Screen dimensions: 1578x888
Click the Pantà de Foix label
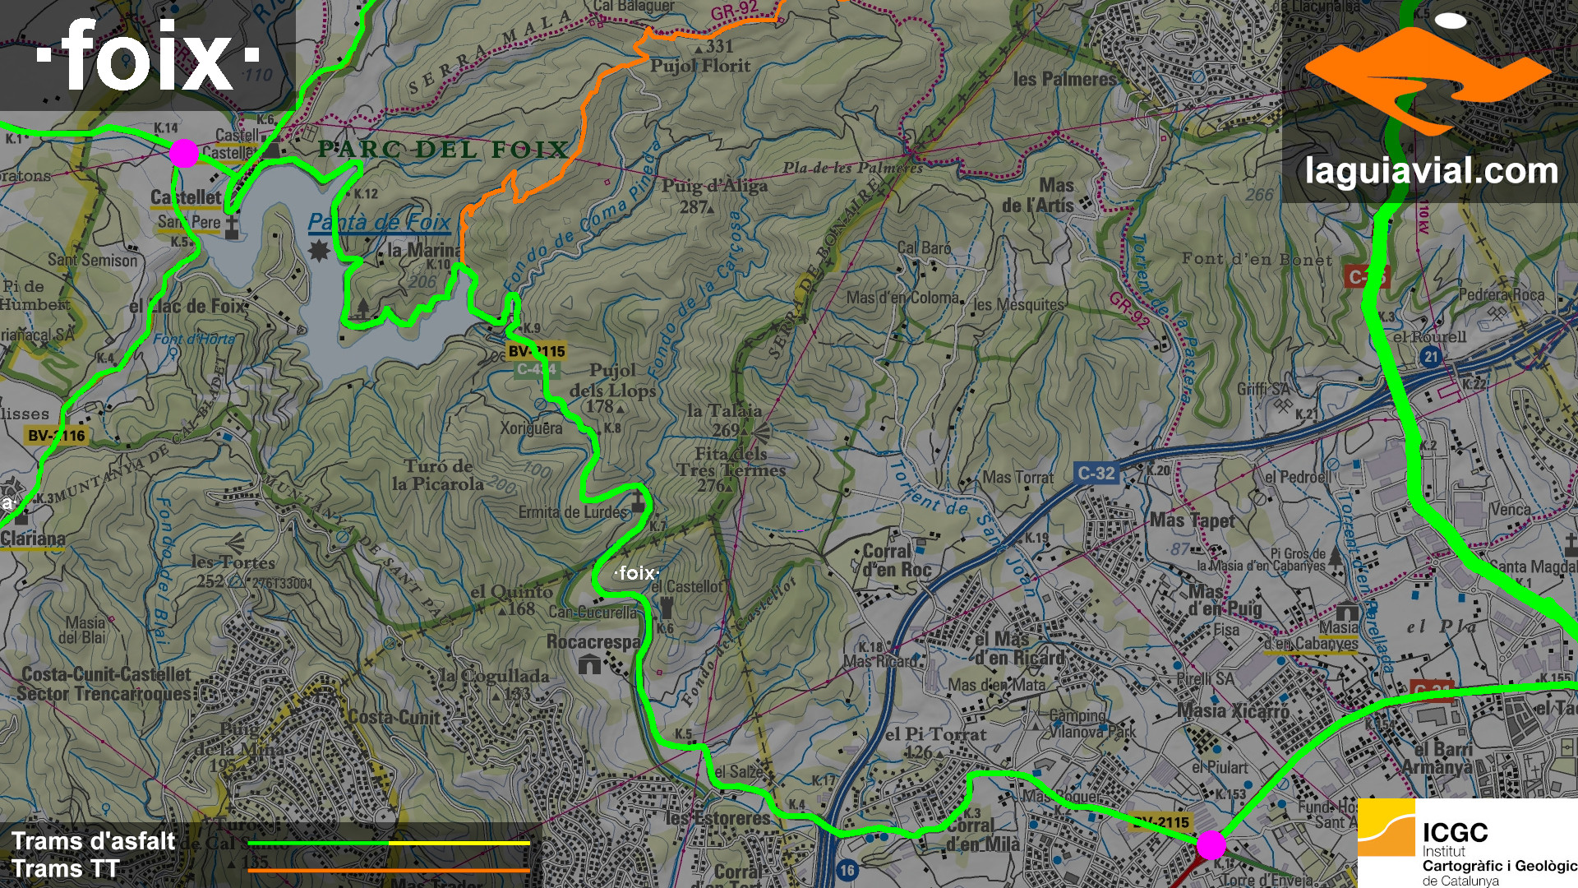click(379, 222)
